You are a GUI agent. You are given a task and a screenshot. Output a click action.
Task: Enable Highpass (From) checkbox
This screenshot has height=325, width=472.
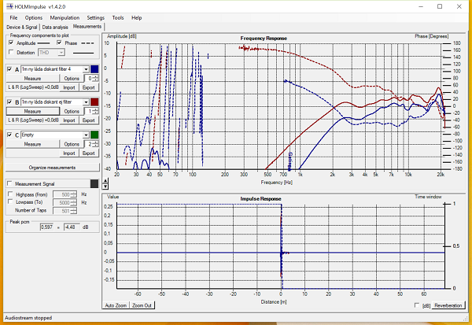click(x=10, y=194)
